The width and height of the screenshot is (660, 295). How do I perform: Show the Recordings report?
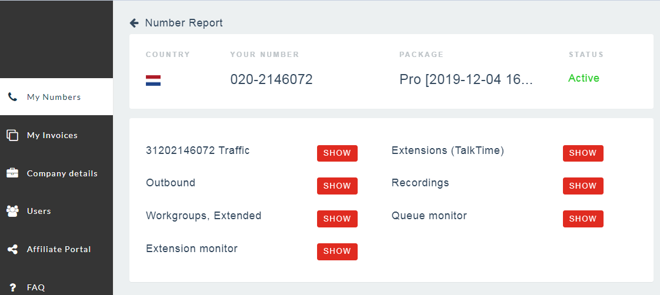click(x=583, y=186)
